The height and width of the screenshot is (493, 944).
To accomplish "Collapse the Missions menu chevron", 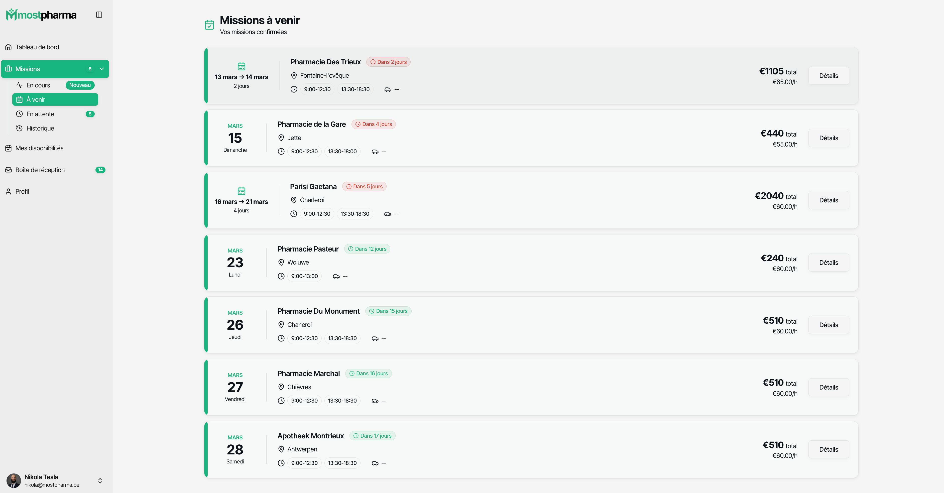I will point(102,69).
